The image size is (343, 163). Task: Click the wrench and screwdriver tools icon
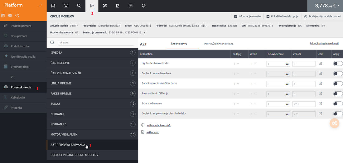(x=105, y=6)
